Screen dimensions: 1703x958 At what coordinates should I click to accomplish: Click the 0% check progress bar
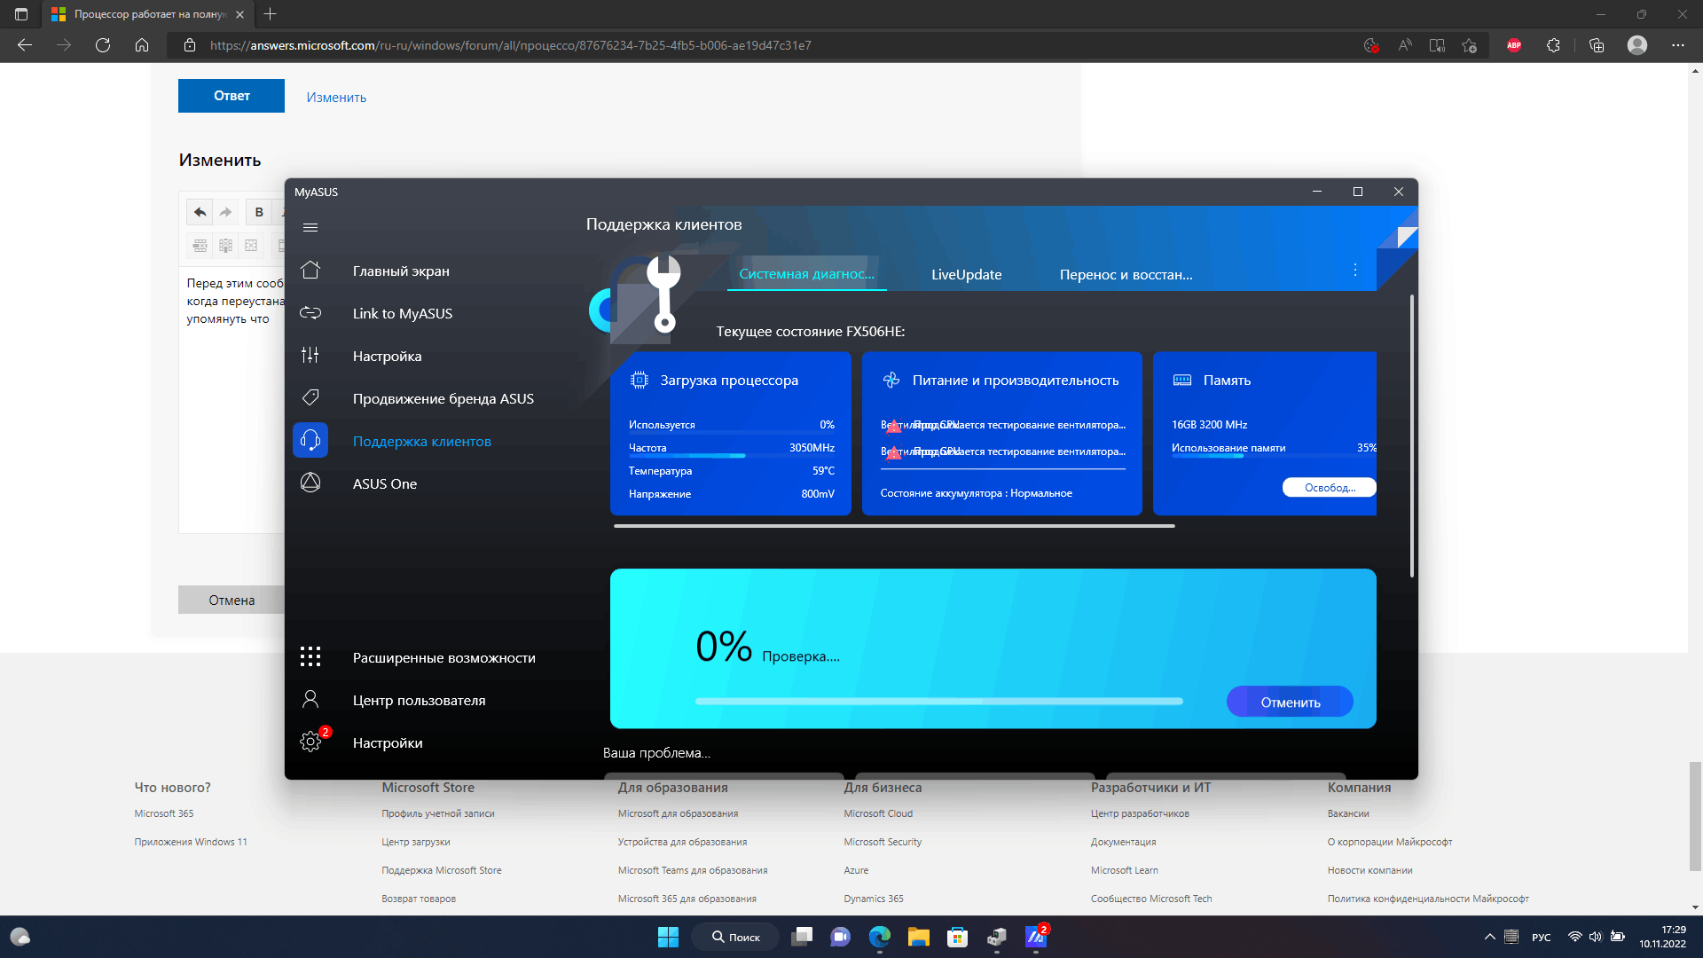point(939,701)
